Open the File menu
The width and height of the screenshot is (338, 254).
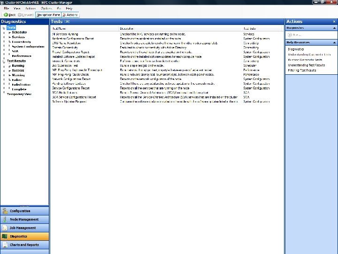click(x=7, y=8)
